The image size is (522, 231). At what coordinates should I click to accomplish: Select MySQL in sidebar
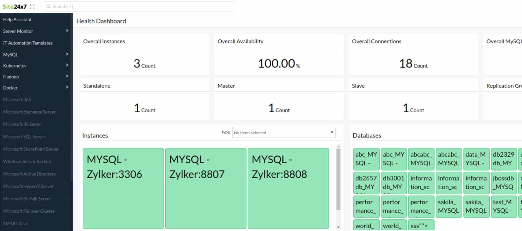tap(10, 55)
